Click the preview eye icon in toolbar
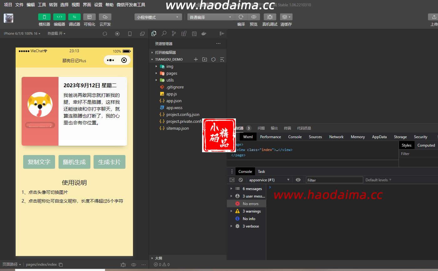438x271 pixels. pos(254,17)
